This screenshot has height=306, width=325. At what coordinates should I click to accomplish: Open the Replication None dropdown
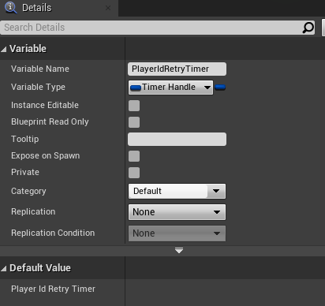tap(177, 212)
